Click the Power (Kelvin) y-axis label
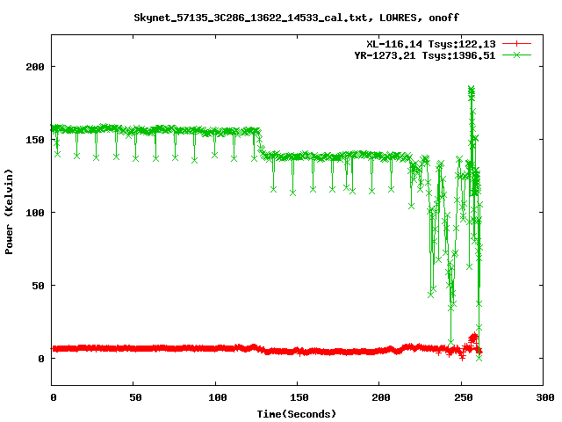Viewport: 562px width, 422px height. coord(9,212)
